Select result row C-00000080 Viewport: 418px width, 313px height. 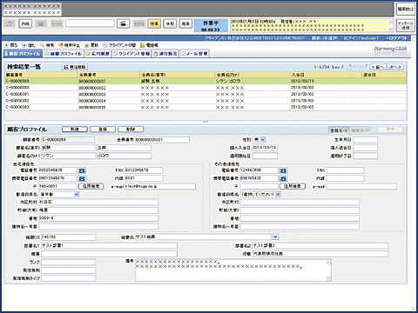tap(206, 88)
